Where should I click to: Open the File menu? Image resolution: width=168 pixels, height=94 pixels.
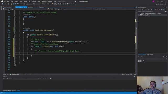click(x=5, y=1)
